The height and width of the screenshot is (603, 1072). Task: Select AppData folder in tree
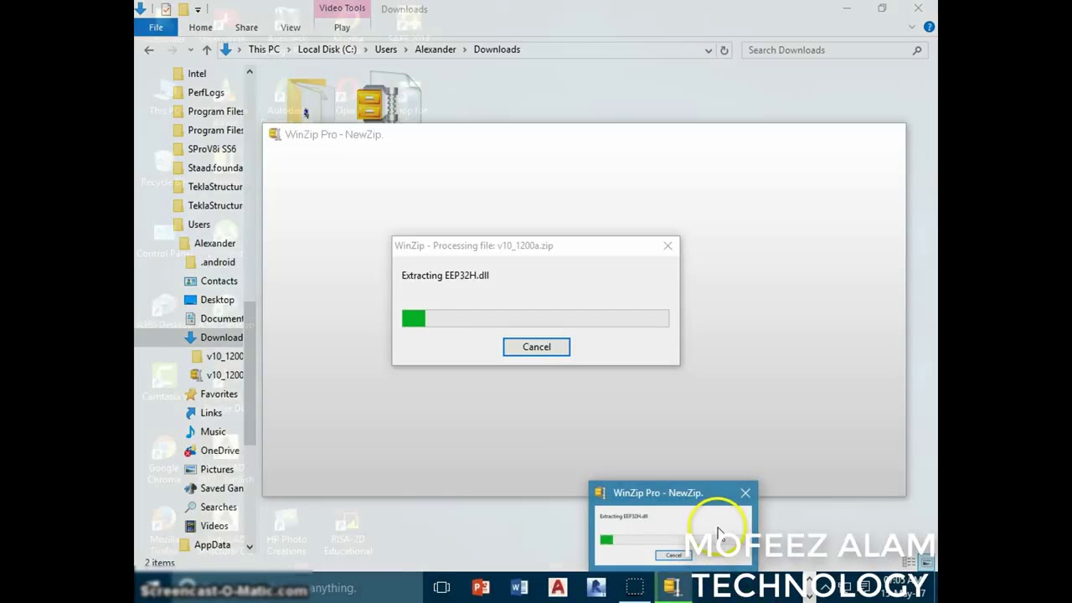(x=212, y=544)
